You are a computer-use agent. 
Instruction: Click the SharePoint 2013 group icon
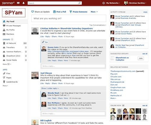(4, 56)
